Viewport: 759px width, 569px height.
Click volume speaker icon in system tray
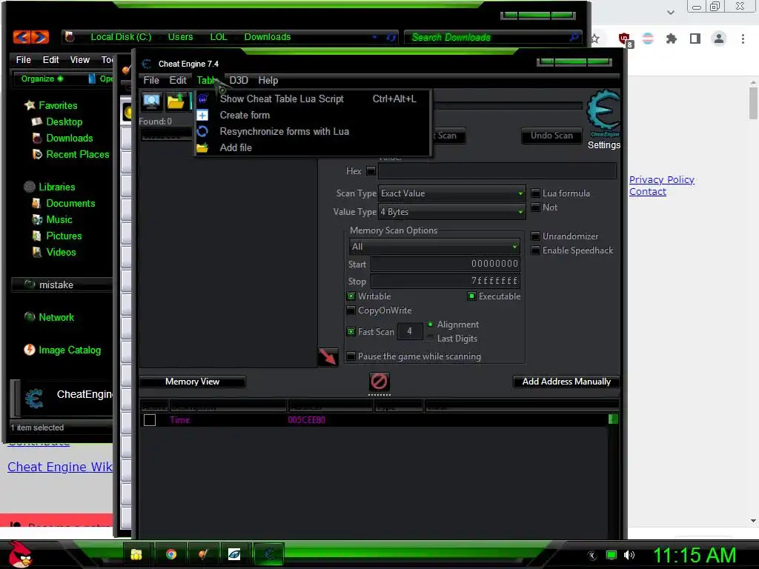(629, 555)
